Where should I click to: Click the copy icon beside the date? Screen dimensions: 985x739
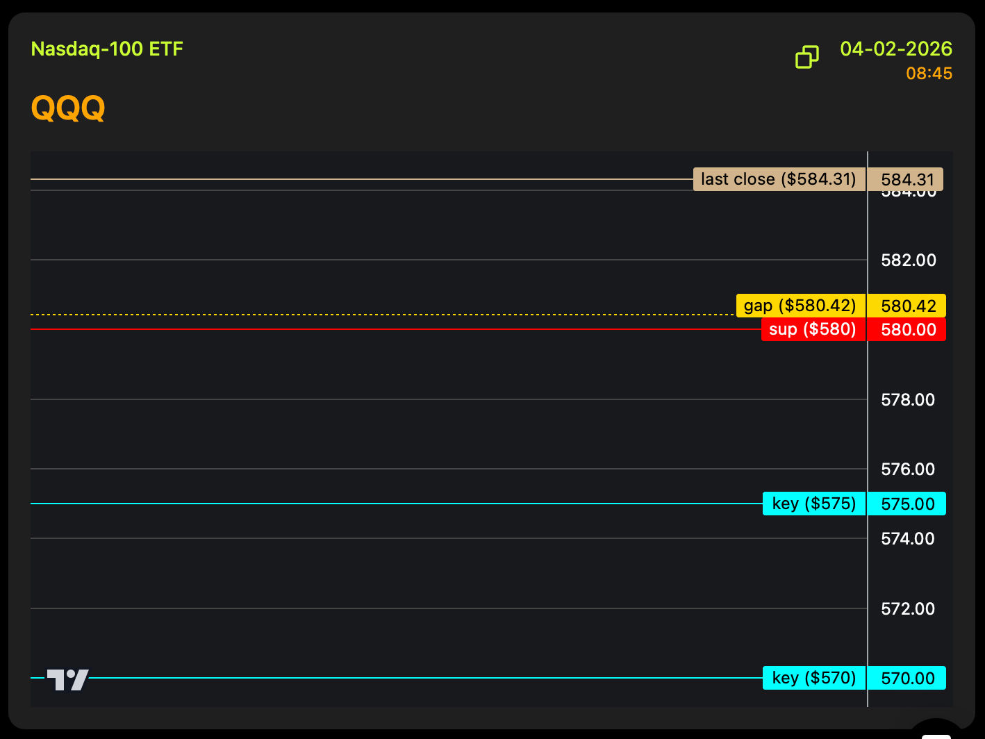[806, 57]
